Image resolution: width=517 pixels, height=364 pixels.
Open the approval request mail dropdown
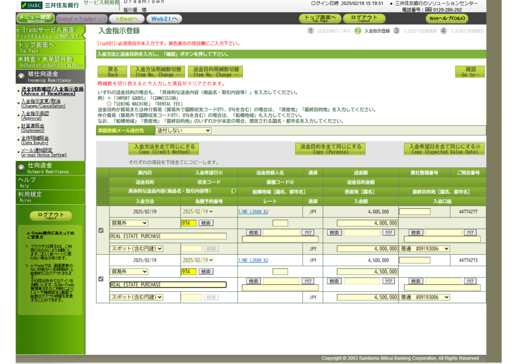click(183, 131)
